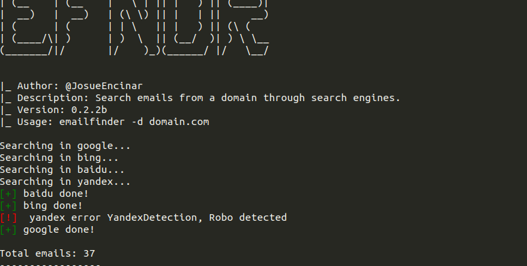
Task: Click the green plus marker beside bing done
Action: (9, 205)
